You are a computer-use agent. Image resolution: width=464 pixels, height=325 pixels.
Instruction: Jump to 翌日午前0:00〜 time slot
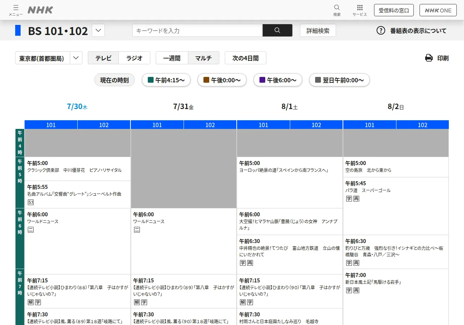pos(339,80)
